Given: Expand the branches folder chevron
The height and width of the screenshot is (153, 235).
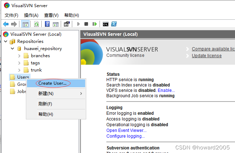Looking at the screenshot, I should click(19, 56).
